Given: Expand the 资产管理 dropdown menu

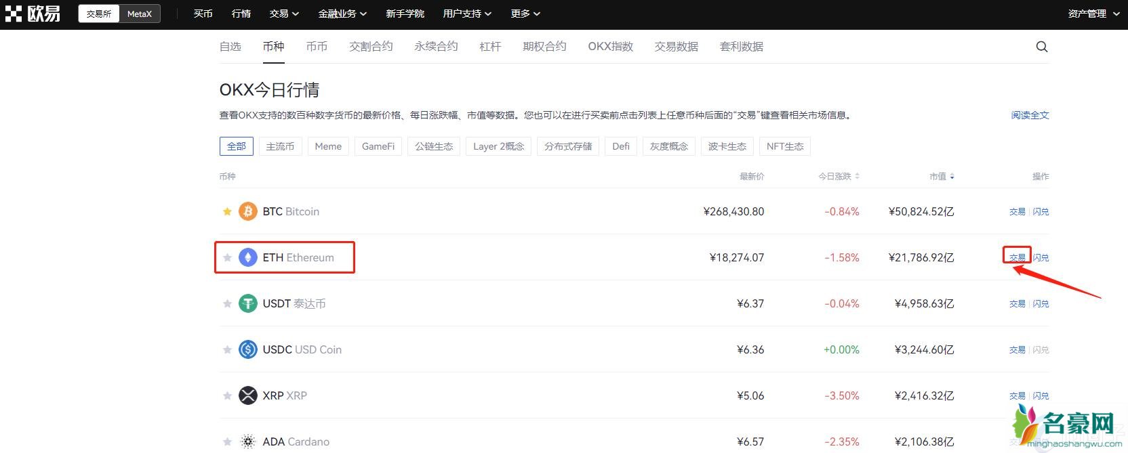Looking at the screenshot, I should tap(1093, 14).
